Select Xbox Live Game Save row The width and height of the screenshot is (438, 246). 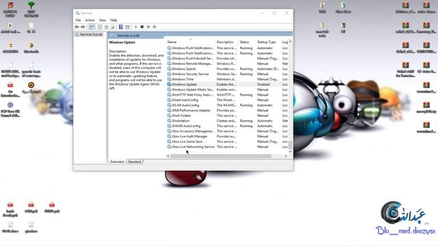(x=227, y=141)
